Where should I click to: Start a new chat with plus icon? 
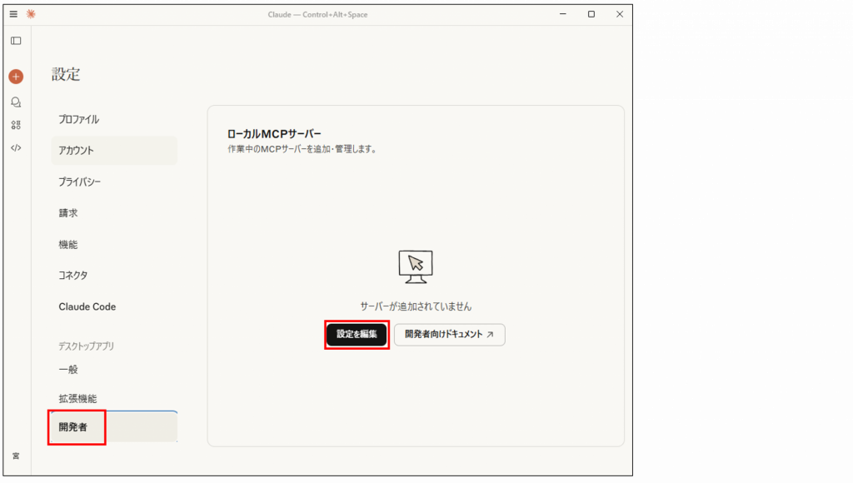pyautogui.click(x=16, y=77)
